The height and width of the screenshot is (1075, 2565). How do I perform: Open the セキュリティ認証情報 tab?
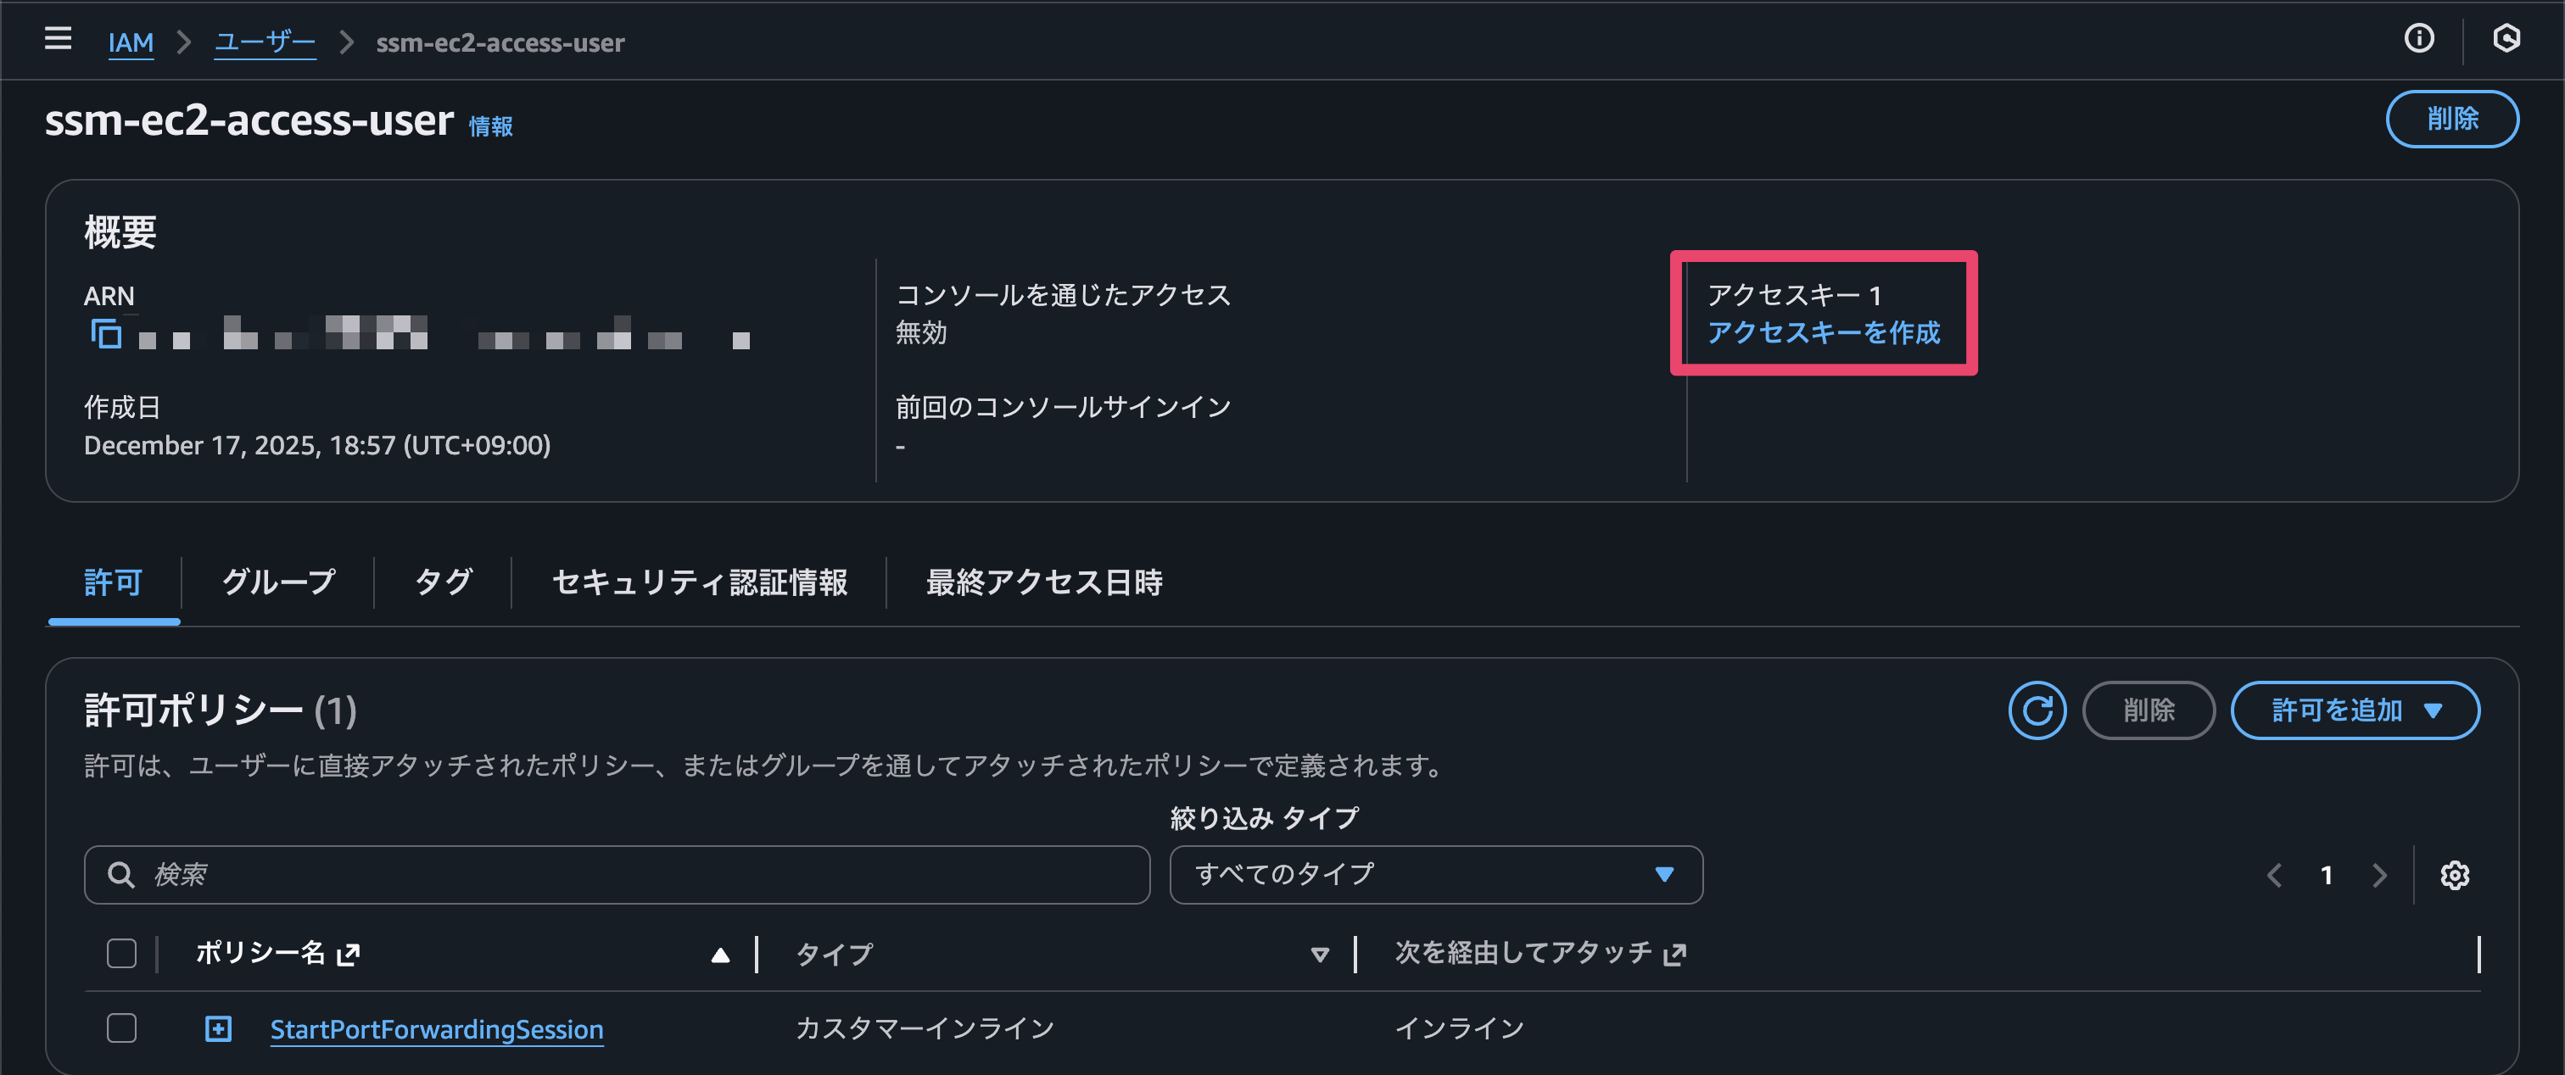[x=699, y=582]
